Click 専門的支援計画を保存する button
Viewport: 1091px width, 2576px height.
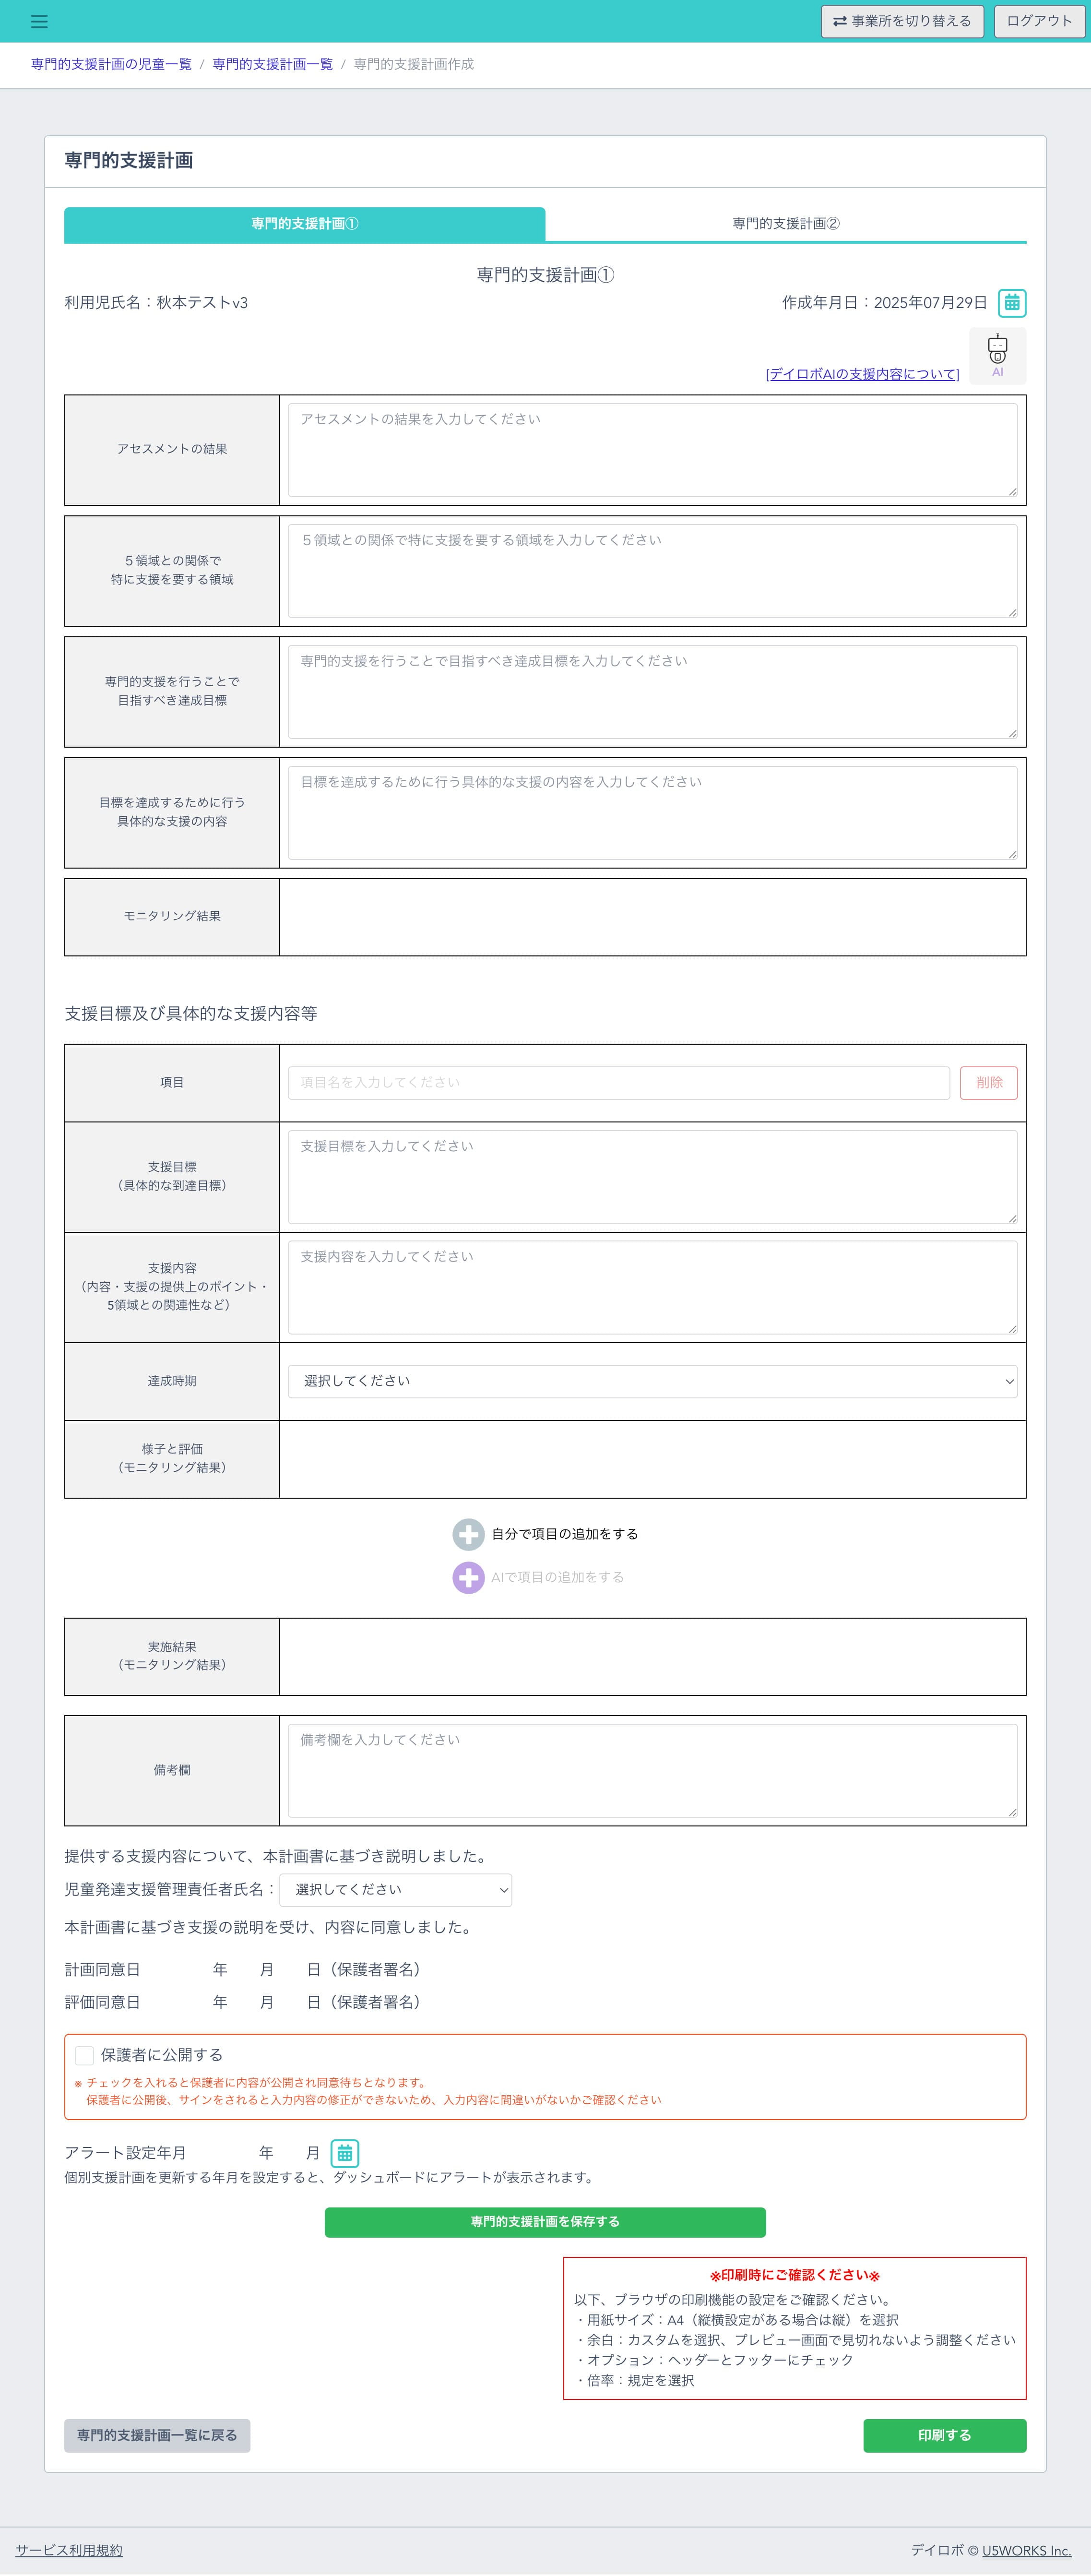(x=545, y=2221)
